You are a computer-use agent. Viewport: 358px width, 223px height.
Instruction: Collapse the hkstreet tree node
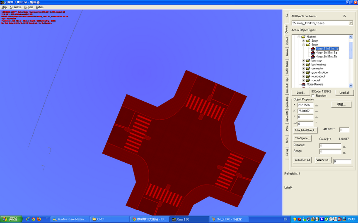tap(299, 37)
